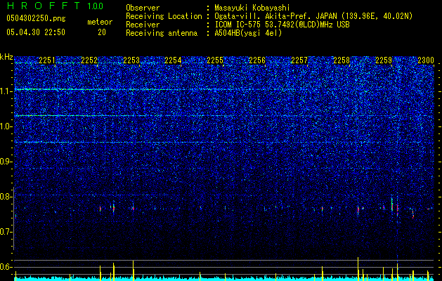Viewport: 442px width, 281px height.
Task: Click the "meteor" label
Action: pyautogui.click(x=100, y=22)
